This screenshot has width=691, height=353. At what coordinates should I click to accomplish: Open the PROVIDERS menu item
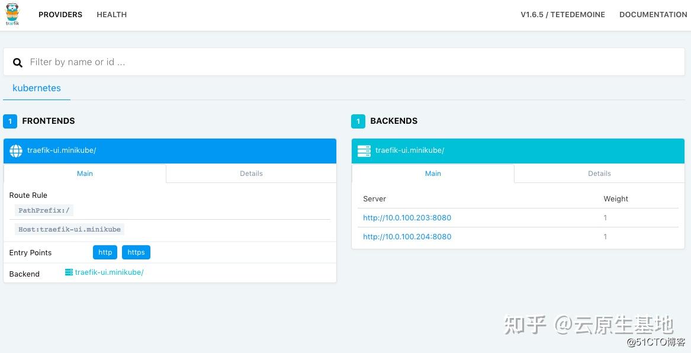point(60,14)
